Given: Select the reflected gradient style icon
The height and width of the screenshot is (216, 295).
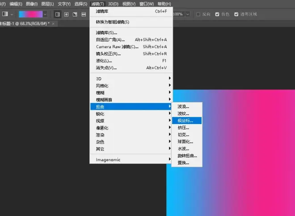Looking at the screenshot, I should click(84, 14).
